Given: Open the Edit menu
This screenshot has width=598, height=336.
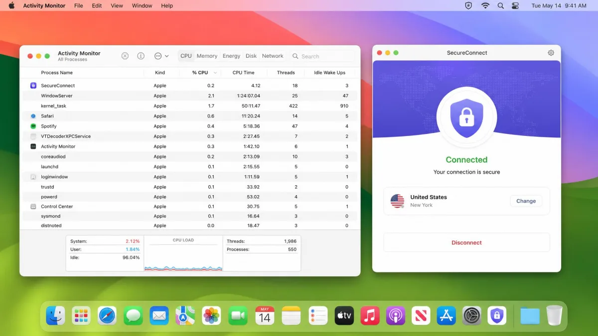Looking at the screenshot, I should 97,5.
